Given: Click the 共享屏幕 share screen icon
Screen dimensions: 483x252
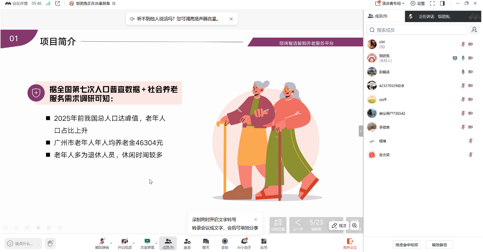Looking at the screenshot, I should pyautogui.click(x=147, y=241).
